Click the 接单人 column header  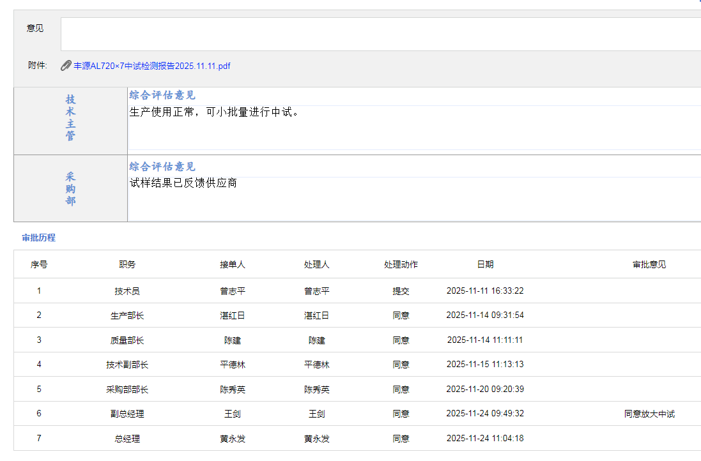click(x=233, y=264)
